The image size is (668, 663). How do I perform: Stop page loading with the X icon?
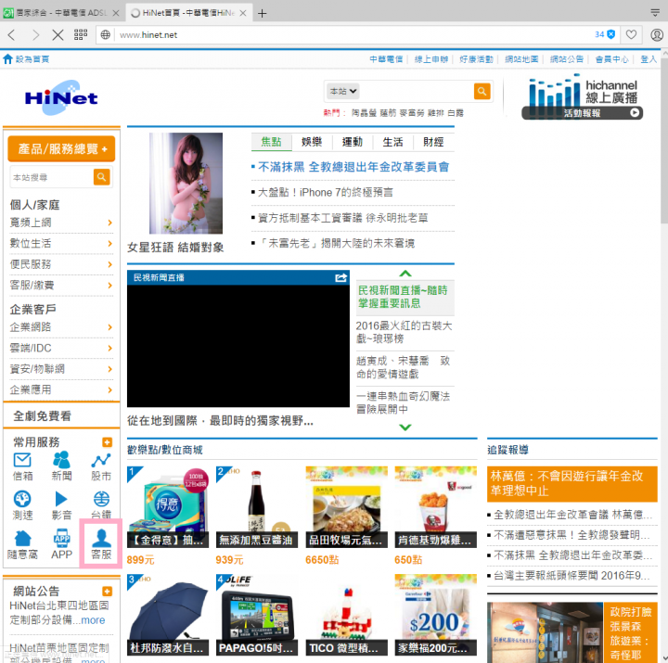click(58, 35)
